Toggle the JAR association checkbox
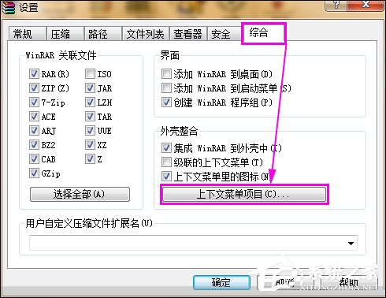Screen dimensions: 386x298 tap(90, 88)
